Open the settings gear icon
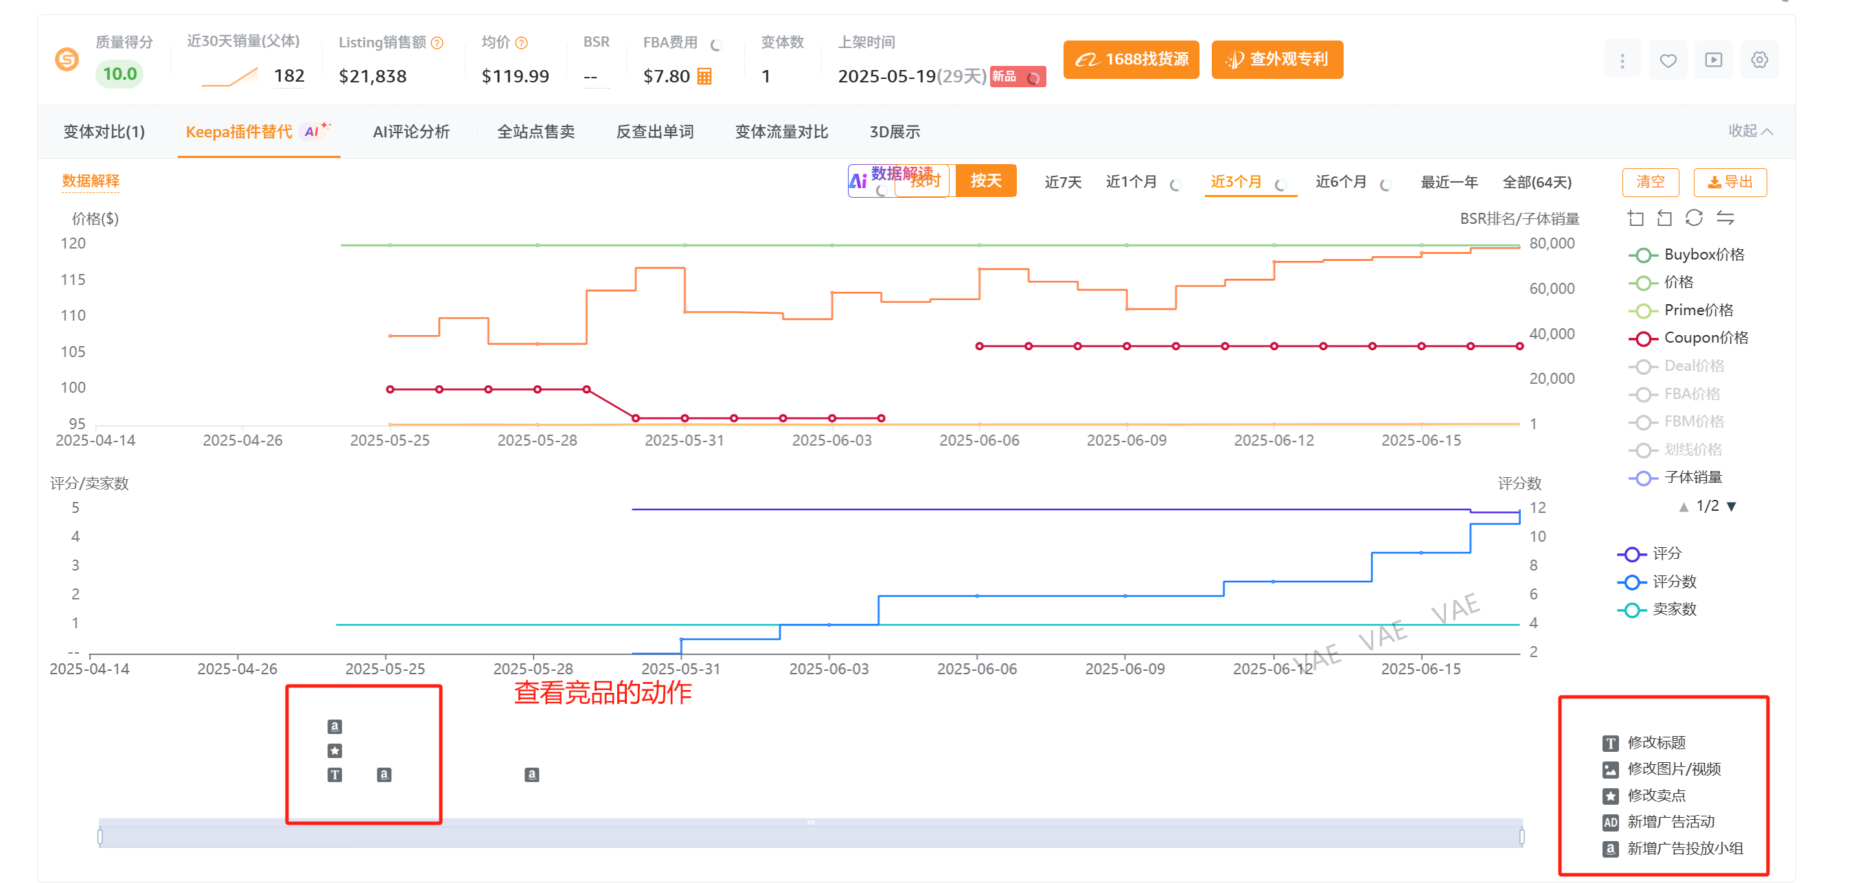The image size is (1849, 883). click(1759, 60)
